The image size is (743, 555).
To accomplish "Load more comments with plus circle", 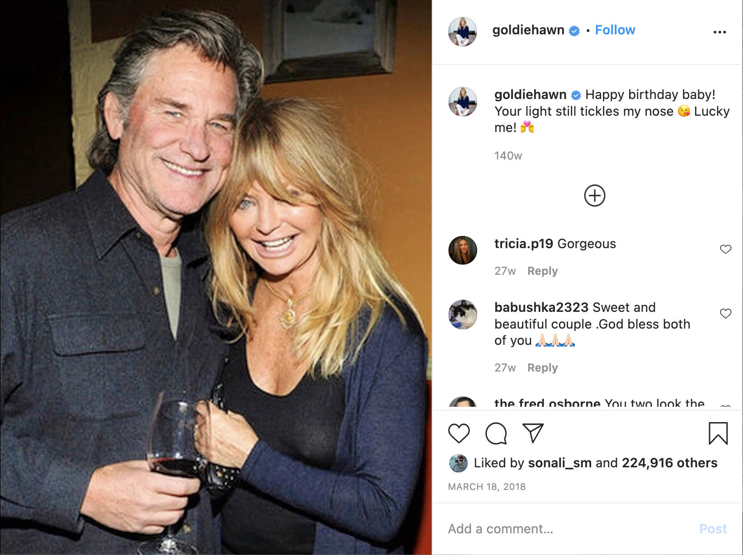I will pyautogui.click(x=594, y=196).
